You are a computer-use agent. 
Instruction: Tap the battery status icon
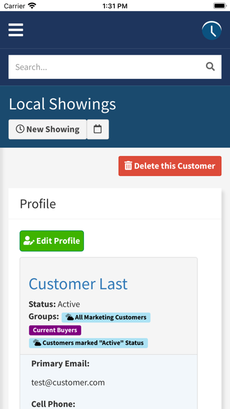pyautogui.click(x=219, y=6)
